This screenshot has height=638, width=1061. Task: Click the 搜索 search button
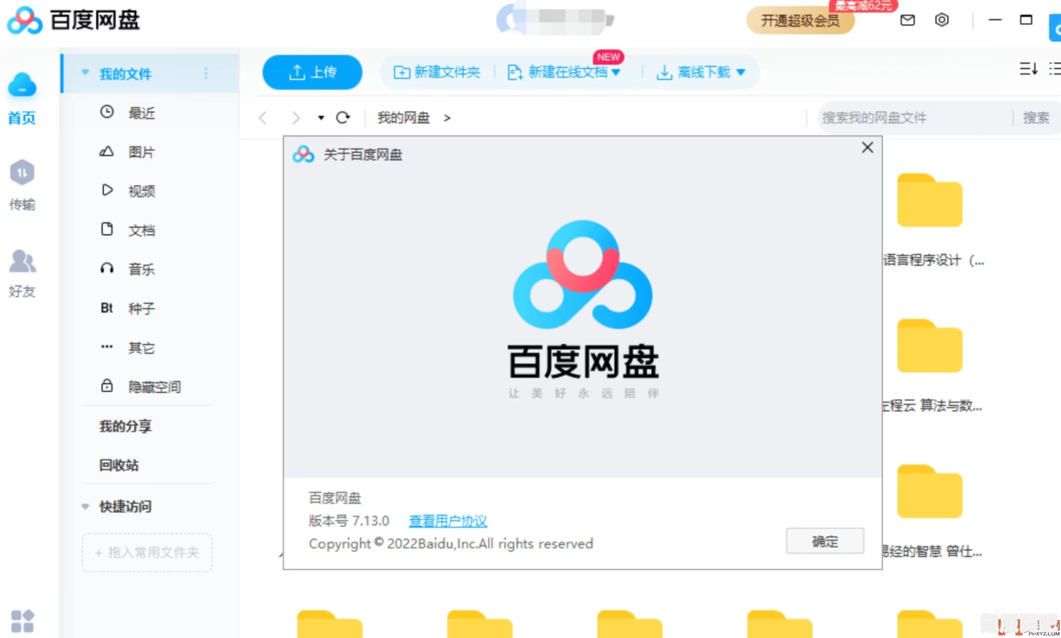(1036, 118)
